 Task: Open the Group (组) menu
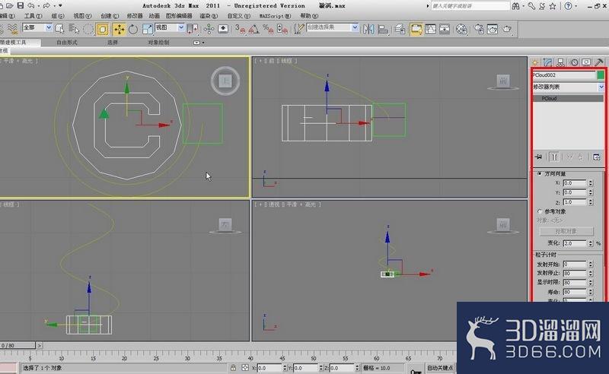[x=58, y=16]
